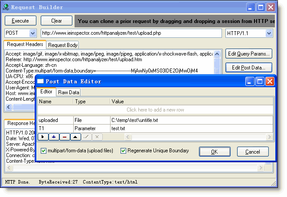The width and height of the screenshot is (287, 197).
Task: Open the POST method dropdown
Action: [33, 33]
